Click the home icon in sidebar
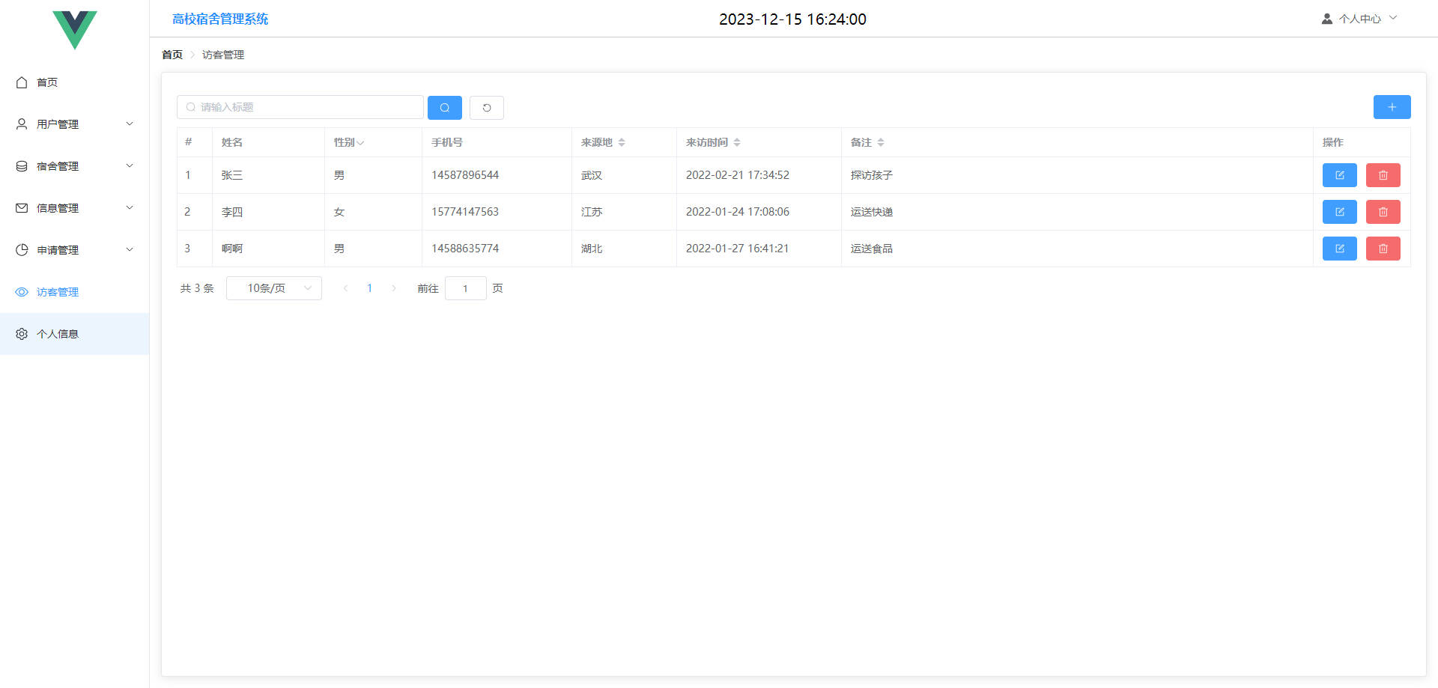Image resolution: width=1438 pixels, height=688 pixels. (x=22, y=82)
